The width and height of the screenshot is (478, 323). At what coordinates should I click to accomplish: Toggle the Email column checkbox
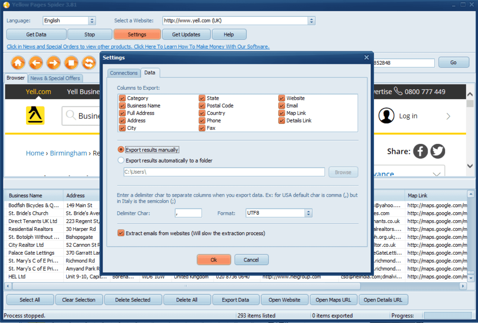pos(282,106)
